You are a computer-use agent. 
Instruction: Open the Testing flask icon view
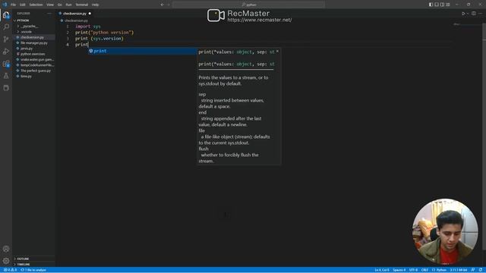click(x=6, y=76)
